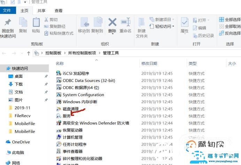
Task: Select Paste shortcut (粘贴快捷方式)
Action: coord(59,33)
